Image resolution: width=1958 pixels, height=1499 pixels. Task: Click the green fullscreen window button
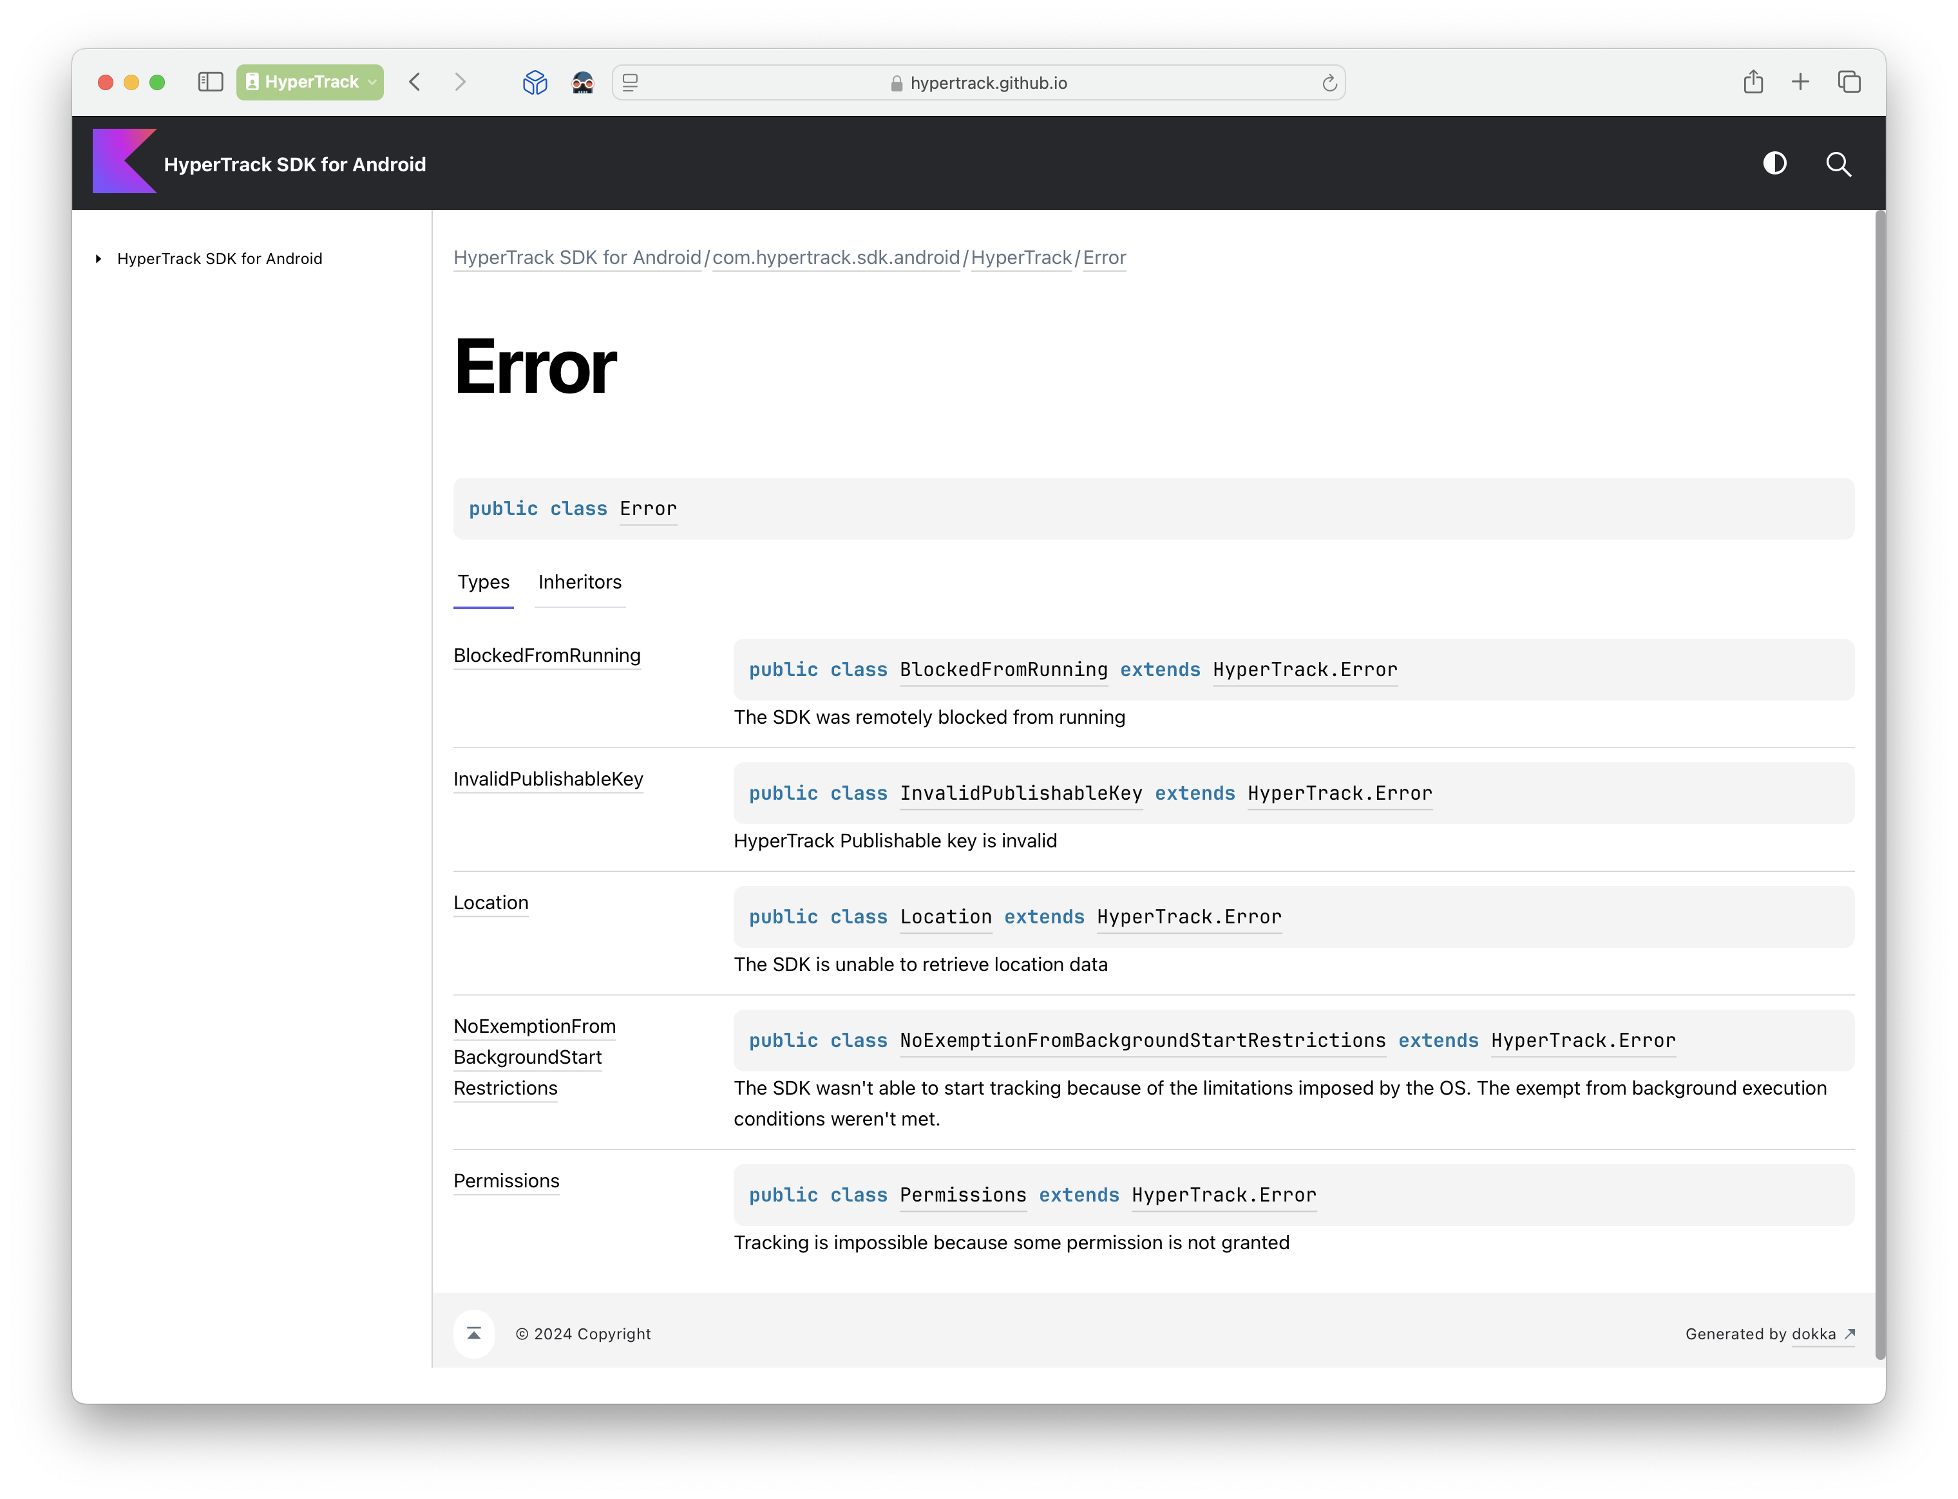click(x=157, y=82)
